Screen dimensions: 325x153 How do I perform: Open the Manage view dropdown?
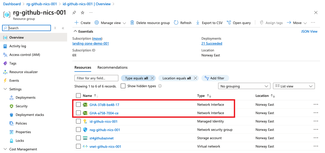tap(110, 23)
